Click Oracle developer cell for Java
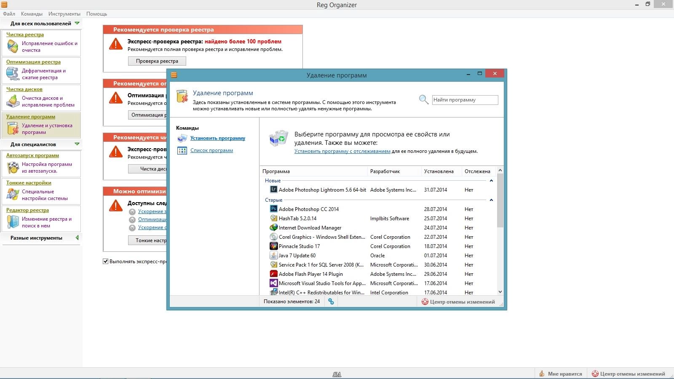This screenshot has height=379, width=674. pyautogui.click(x=377, y=256)
